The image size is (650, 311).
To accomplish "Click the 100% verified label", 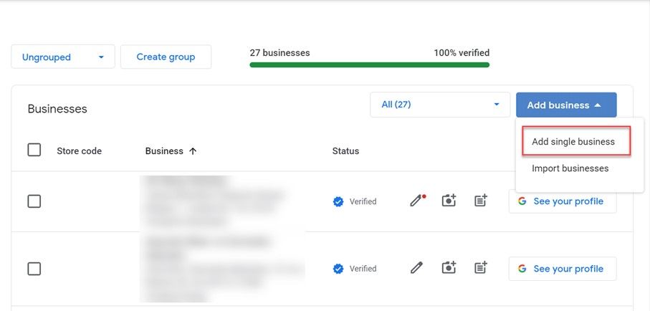I will (462, 52).
